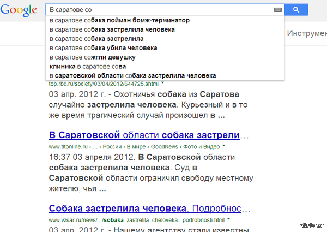Click snippet text 'Охотничья собака из Саратова'
Viewport: 327px width, 232px height.
pos(176,94)
